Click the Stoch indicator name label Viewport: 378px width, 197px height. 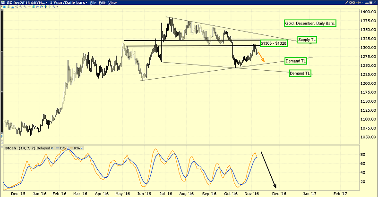click(x=10, y=148)
